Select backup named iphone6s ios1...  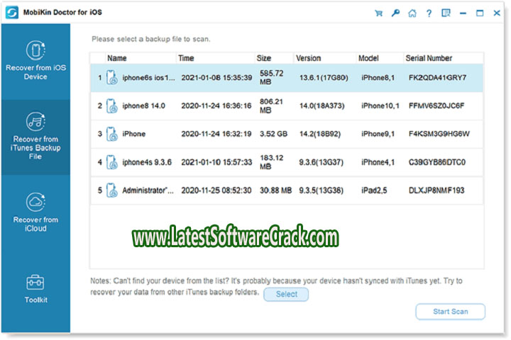pos(148,78)
